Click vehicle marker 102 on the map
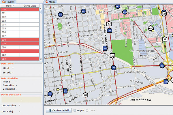 pos(118,6)
